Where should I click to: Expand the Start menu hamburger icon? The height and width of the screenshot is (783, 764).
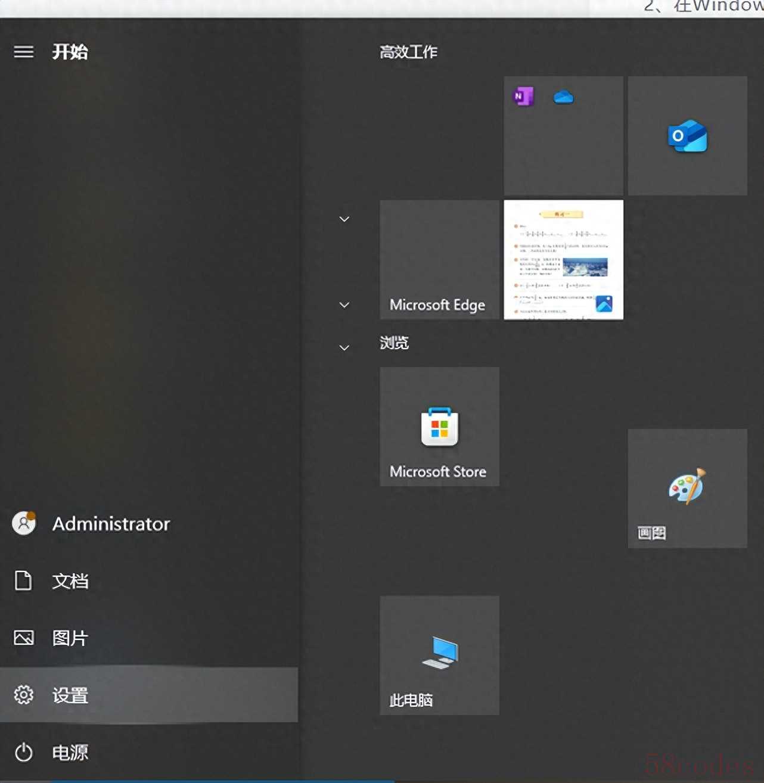[x=24, y=52]
